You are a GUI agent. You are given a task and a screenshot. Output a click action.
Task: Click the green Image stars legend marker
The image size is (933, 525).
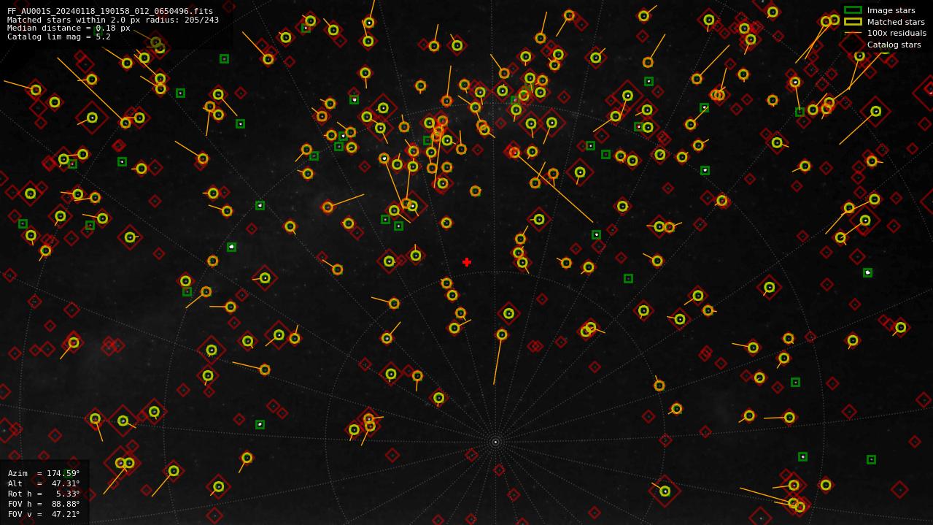[x=853, y=10]
